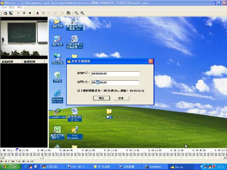
Task: Click My Computer icon in recorded desktop
Action: click(x=57, y=41)
